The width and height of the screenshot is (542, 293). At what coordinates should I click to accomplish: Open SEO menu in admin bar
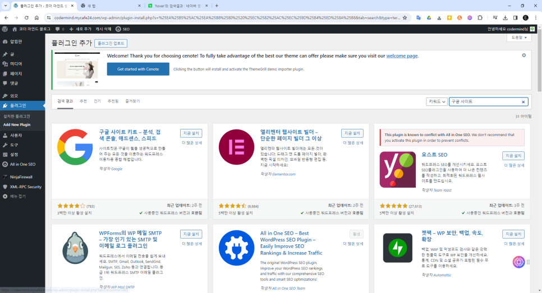(122, 29)
